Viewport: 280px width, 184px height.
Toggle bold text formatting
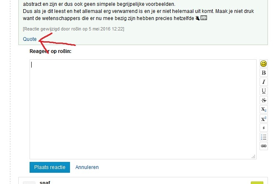click(264, 73)
